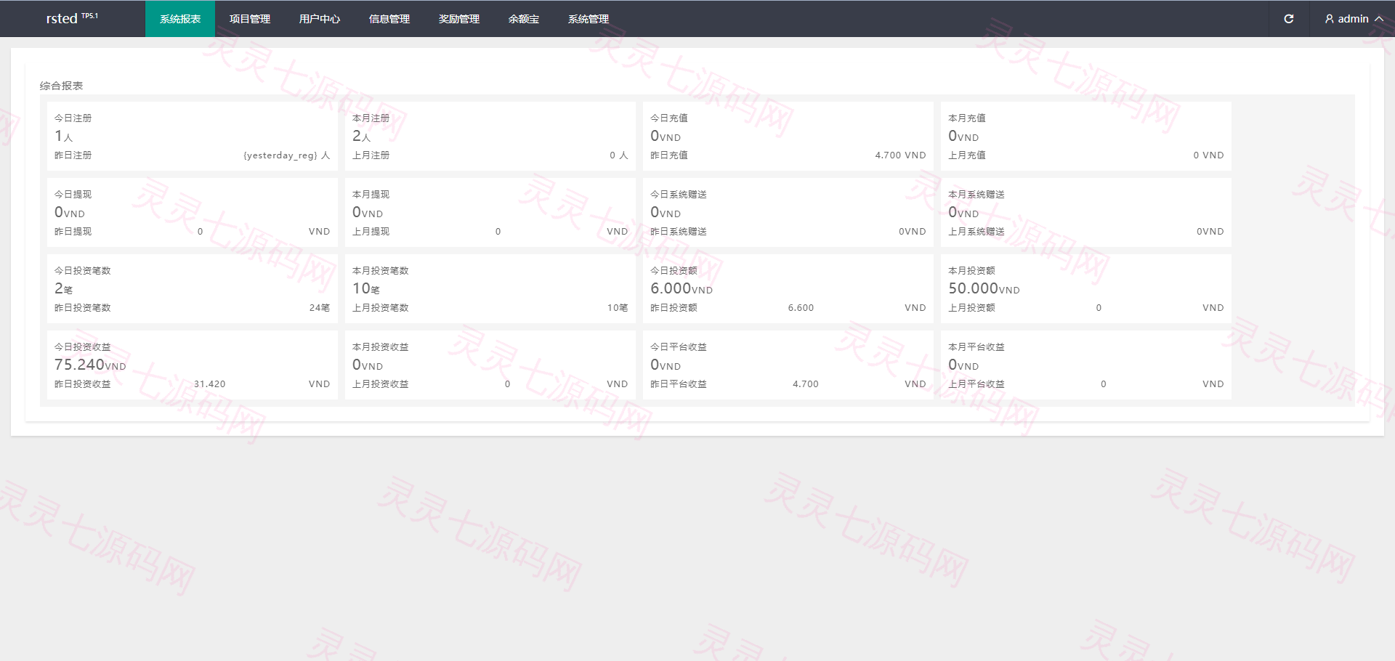The width and height of the screenshot is (1395, 661).
Task: Open the 系统管理 menu
Action: click(x=589, y=19)
